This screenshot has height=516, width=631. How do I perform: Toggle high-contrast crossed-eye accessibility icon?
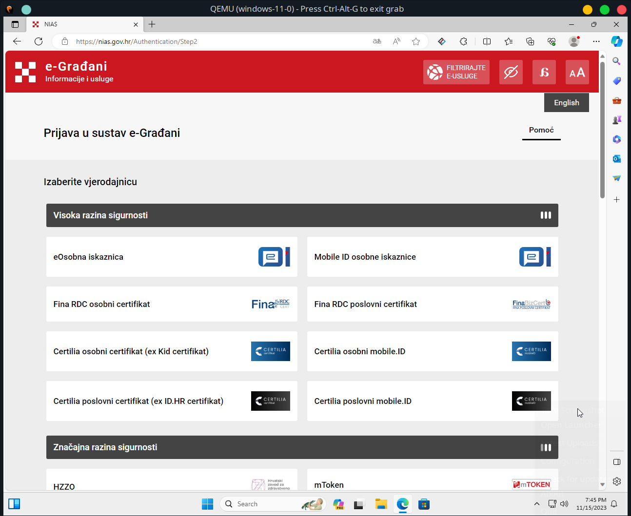pyautogui.click(x=511, y=72)
